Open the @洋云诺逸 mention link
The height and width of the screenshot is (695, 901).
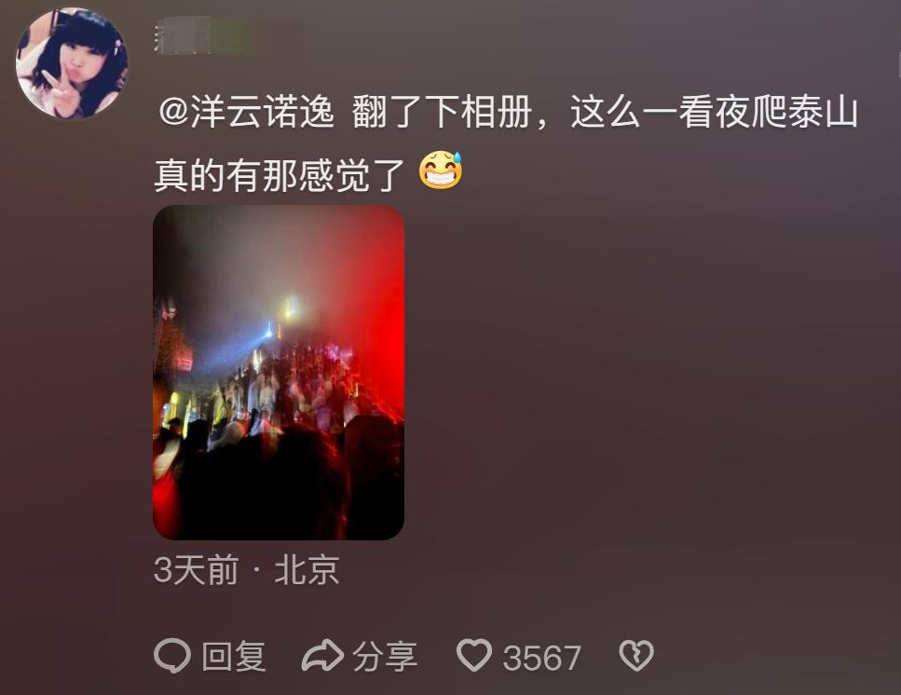tap(246, 112)
